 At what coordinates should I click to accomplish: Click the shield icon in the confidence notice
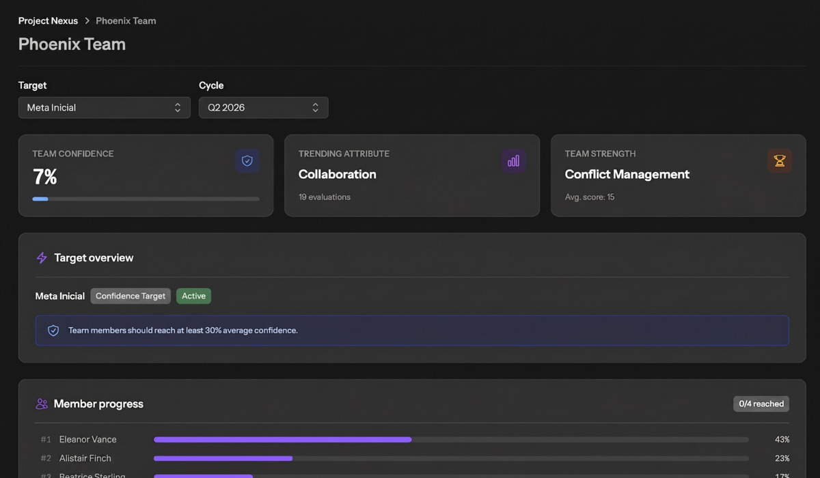tap(53, 331)
